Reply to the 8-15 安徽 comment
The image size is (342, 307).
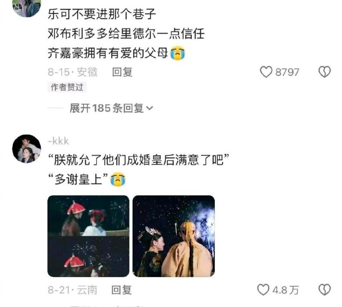pos(122,72)
